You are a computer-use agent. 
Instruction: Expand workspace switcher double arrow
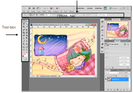point(105,8)
